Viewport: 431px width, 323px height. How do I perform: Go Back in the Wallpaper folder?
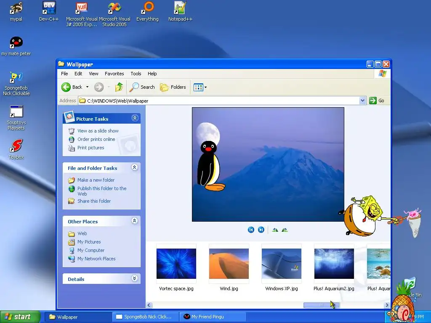coord(72,87)
